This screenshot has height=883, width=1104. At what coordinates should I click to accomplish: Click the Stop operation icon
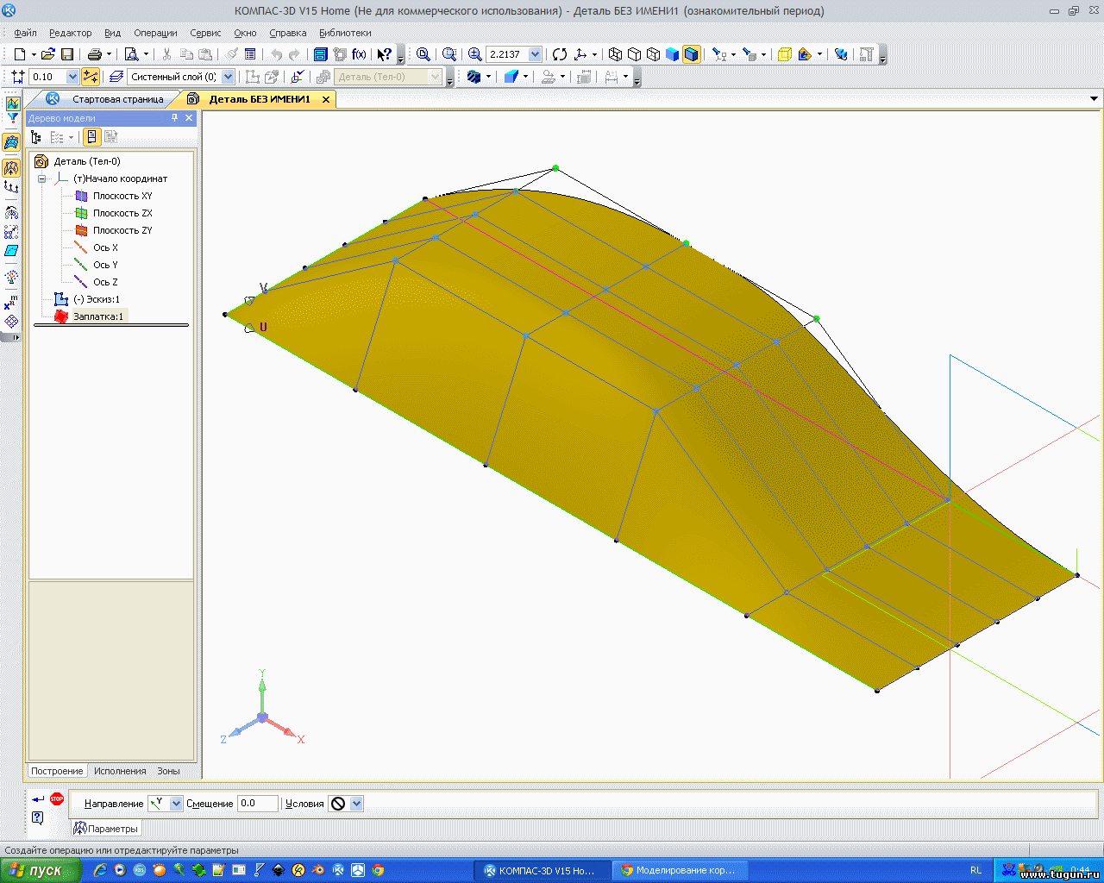(x=57, y=798)
